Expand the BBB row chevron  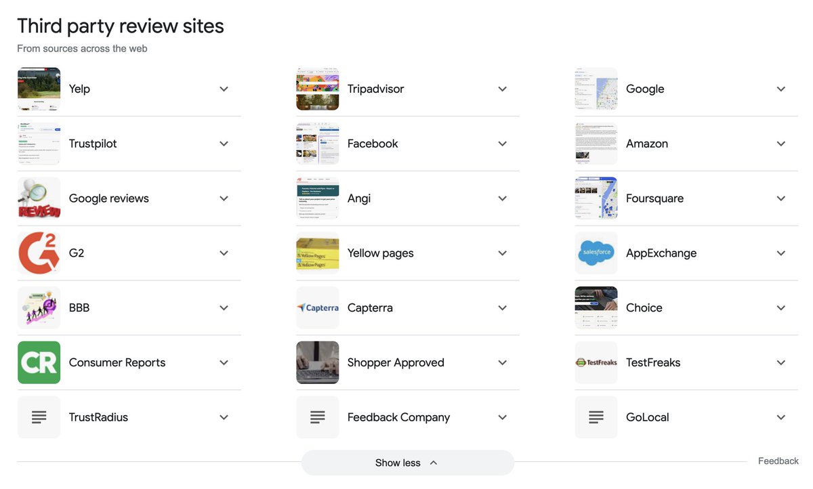point(224,307)
